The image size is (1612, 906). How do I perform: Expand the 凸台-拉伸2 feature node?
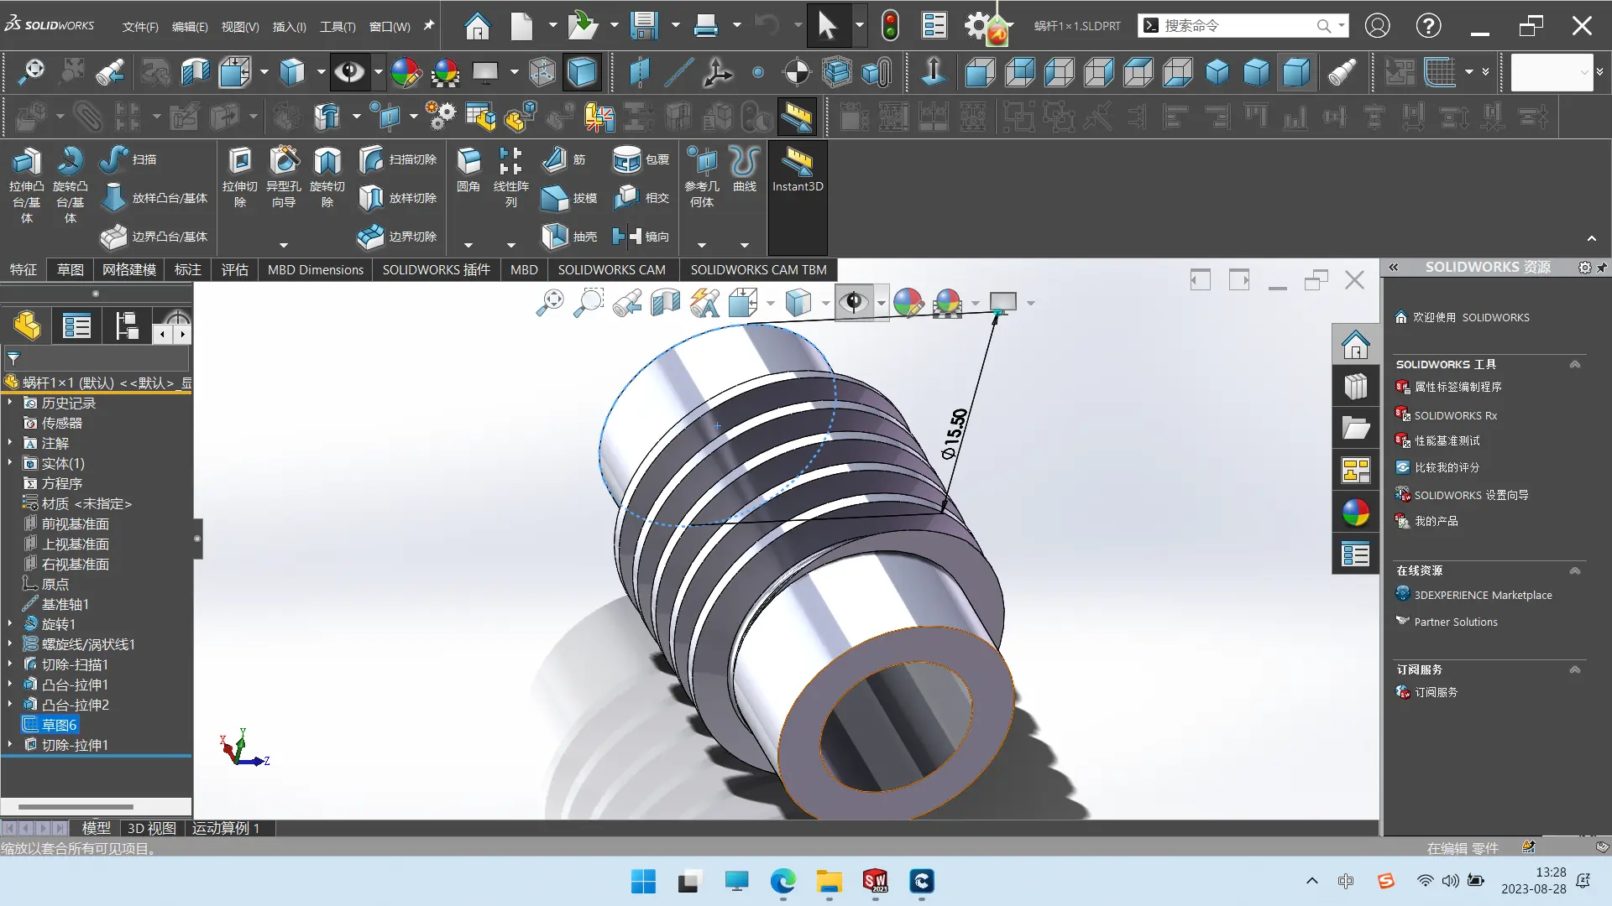10,705
